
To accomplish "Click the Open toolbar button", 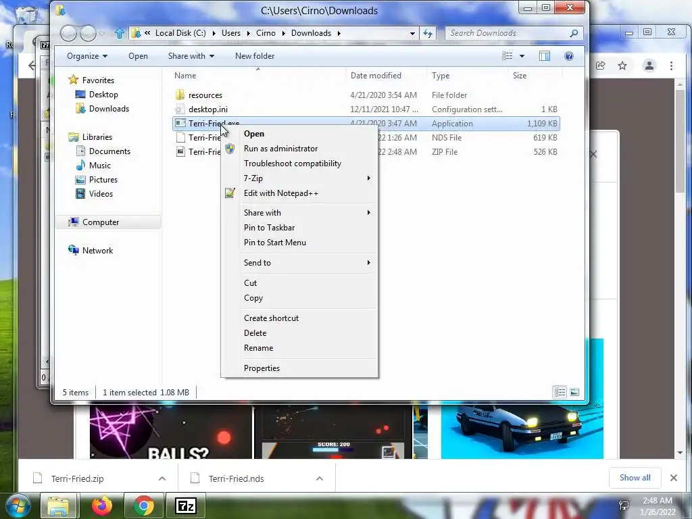I will pyautogui.click(x=138, y=56).
